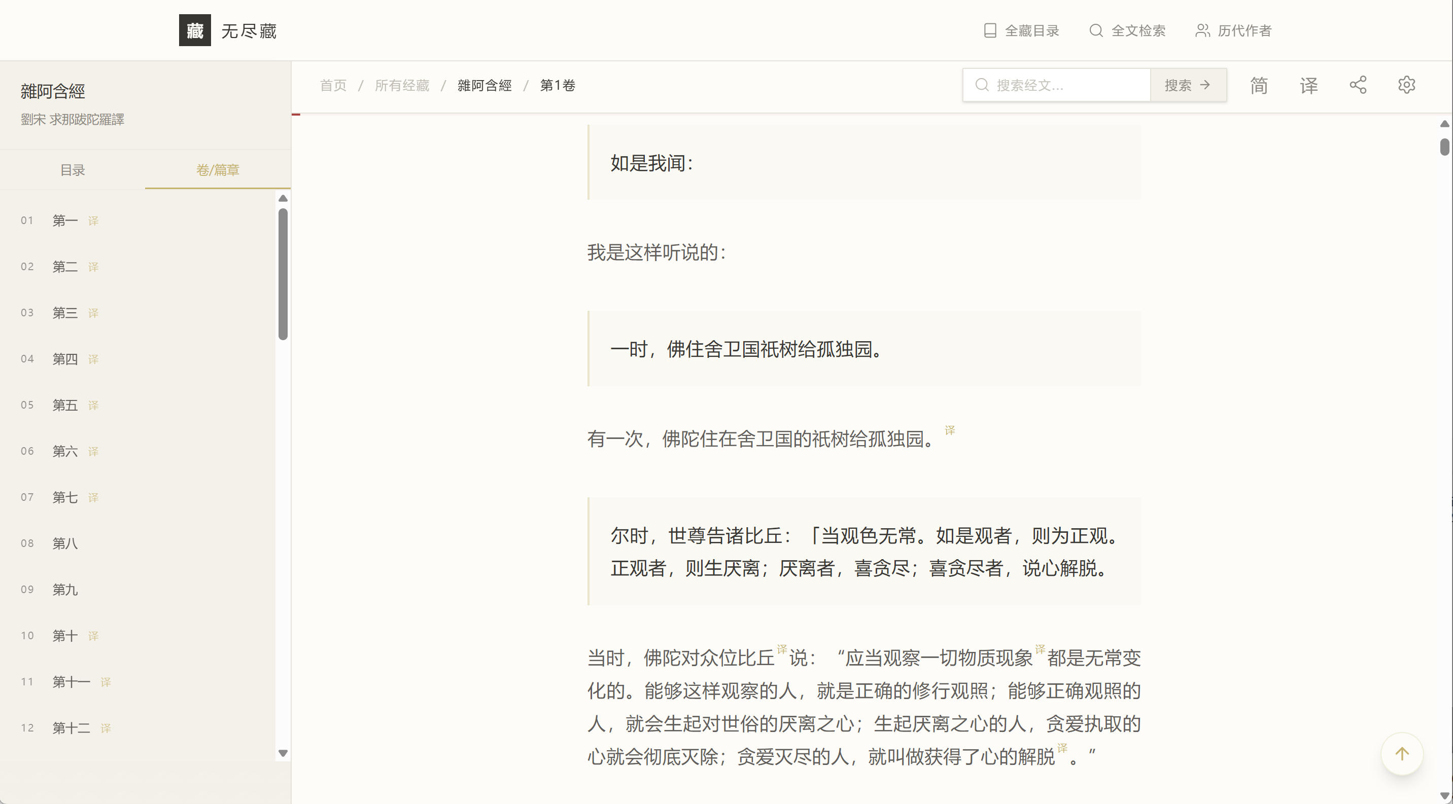
Task: Click breadcrumb 第1卷
Action: [x=558, y=85]
